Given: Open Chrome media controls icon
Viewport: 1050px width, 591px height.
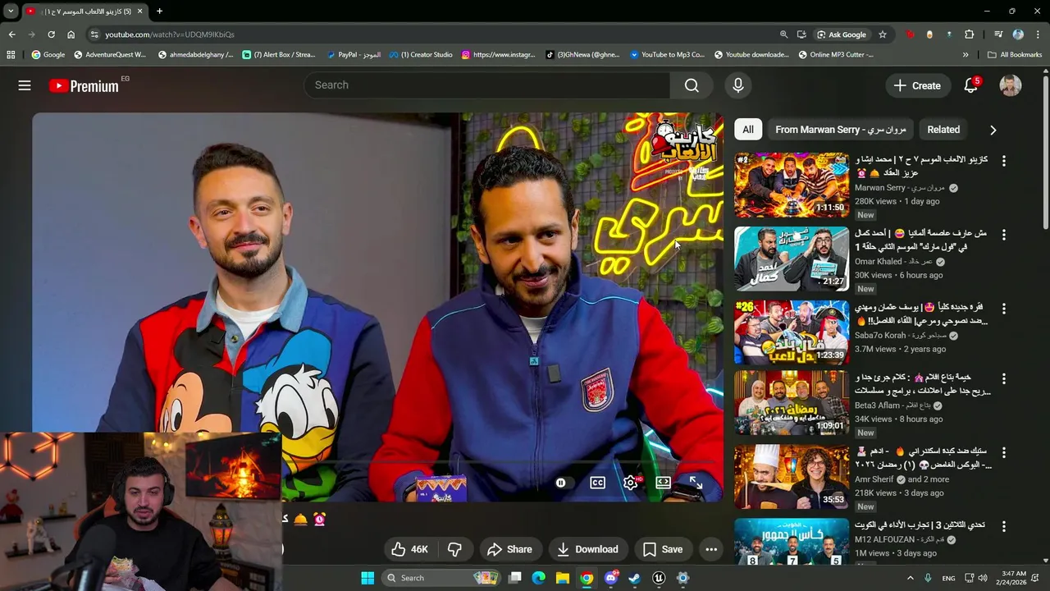Looking at the screenshot, I should pos(998,34).
